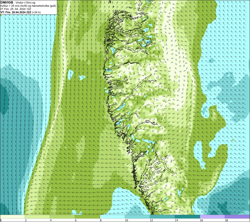This screenshot has width=250, height=222.
Task: Click the light green 2–4 m/s legend swatch
Action: (x=37, y=216)
